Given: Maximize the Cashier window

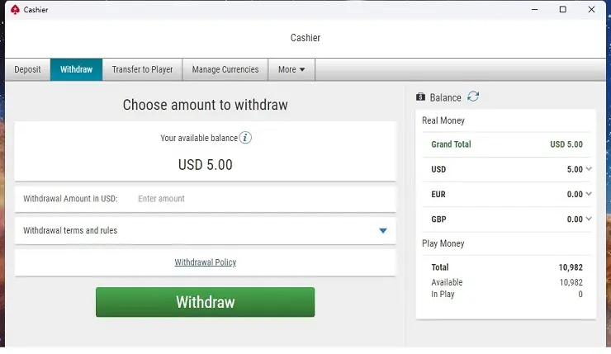Looking at the screenshot, I should tap(563, 9).
